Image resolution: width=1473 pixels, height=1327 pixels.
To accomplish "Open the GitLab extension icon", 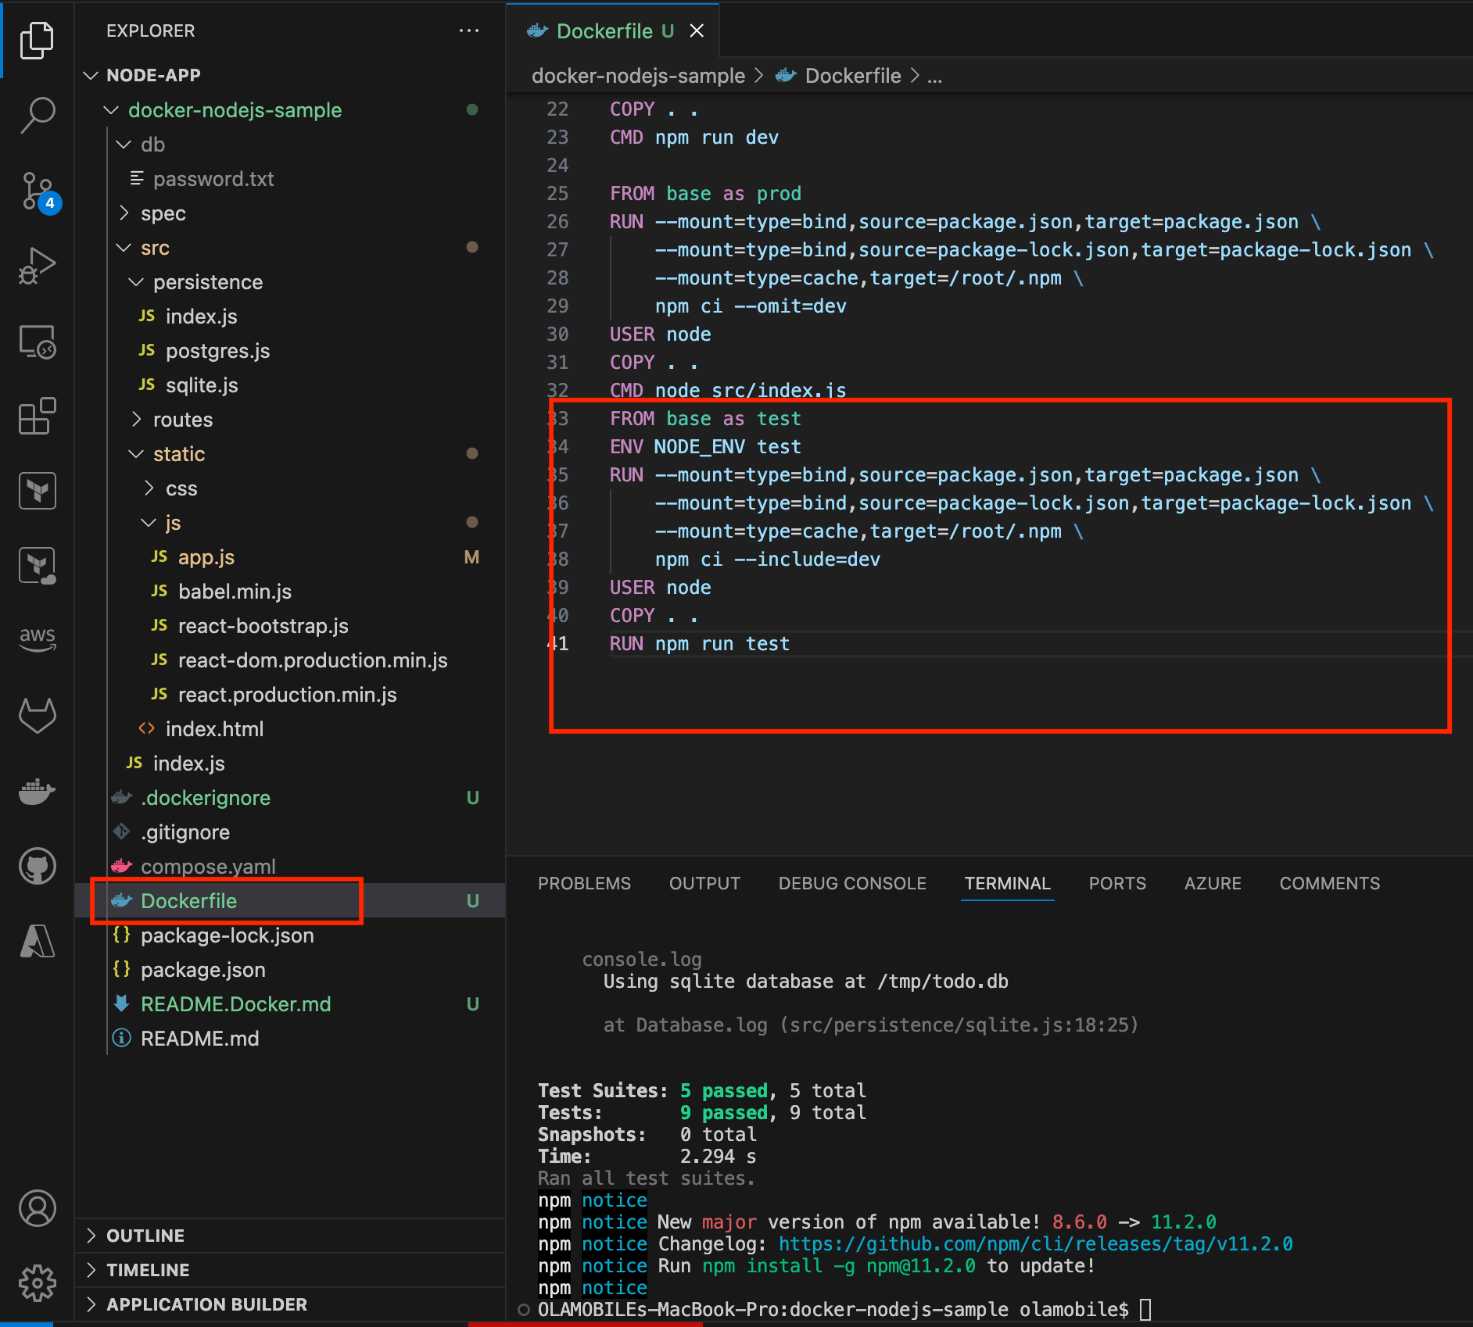I will click(37, 715).
